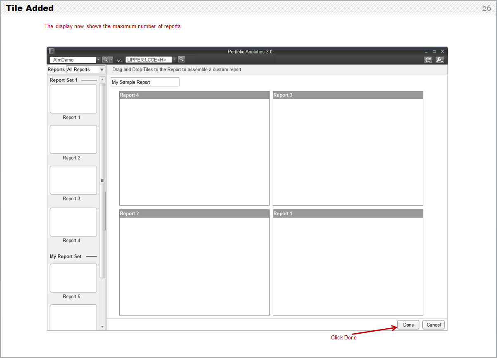Select the Report 4 thumbnail in sidebar
497x358 pixels.
(73, 222)
